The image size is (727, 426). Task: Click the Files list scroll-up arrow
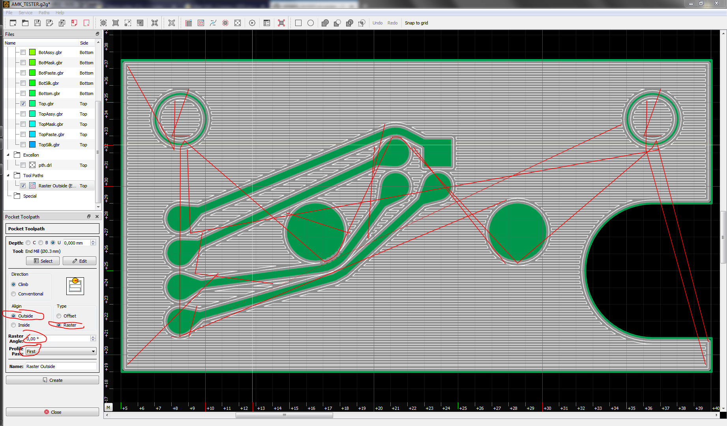[x=98, y=43]
